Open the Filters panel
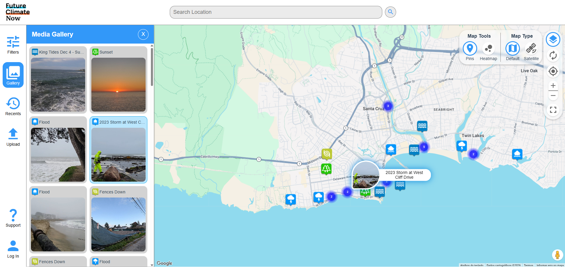 (13, 45)
